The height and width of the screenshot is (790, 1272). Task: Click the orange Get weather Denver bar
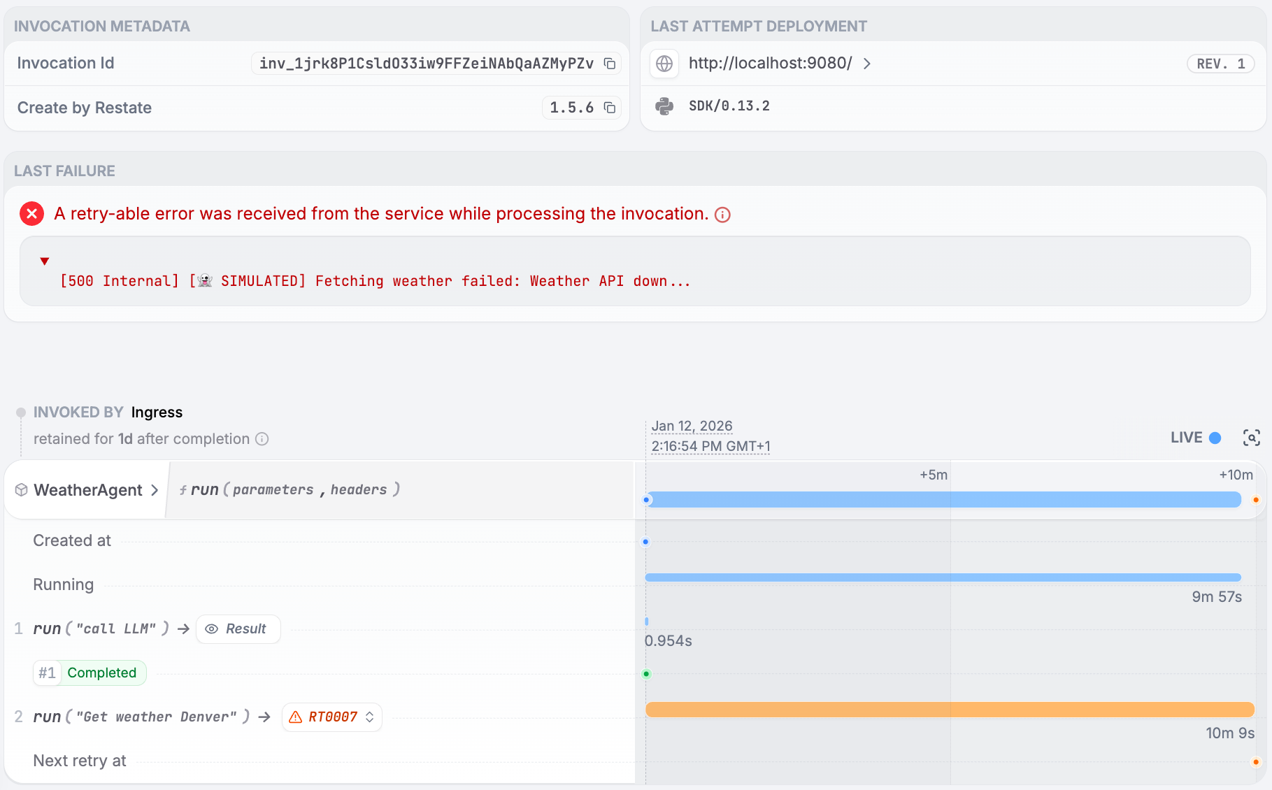[949, 710]
